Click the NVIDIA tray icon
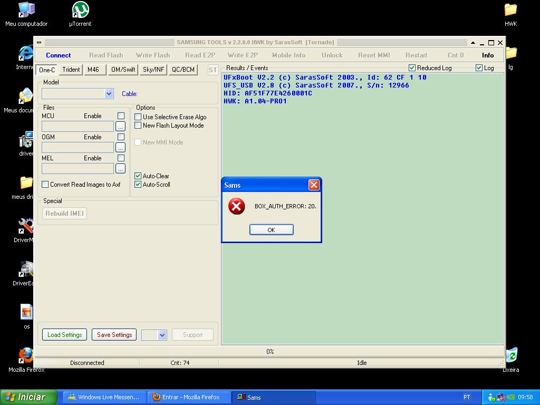The image size is (540, 405). [x=510, y=398]
